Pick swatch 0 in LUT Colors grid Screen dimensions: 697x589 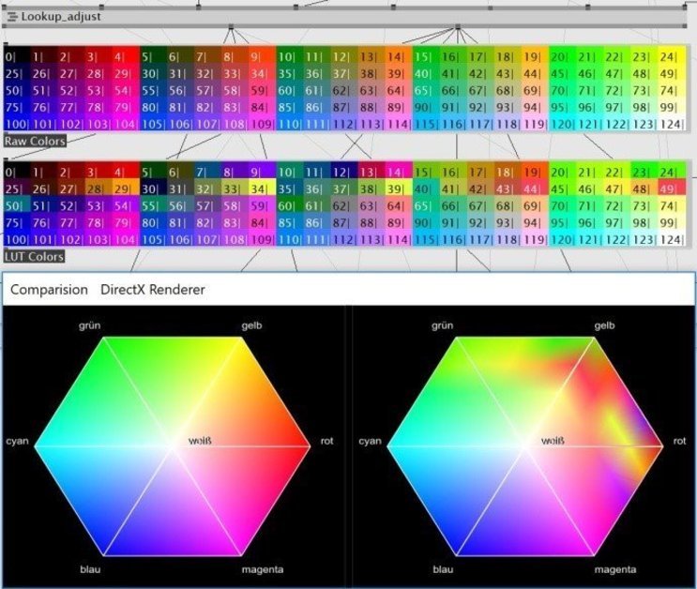(17, 173)
